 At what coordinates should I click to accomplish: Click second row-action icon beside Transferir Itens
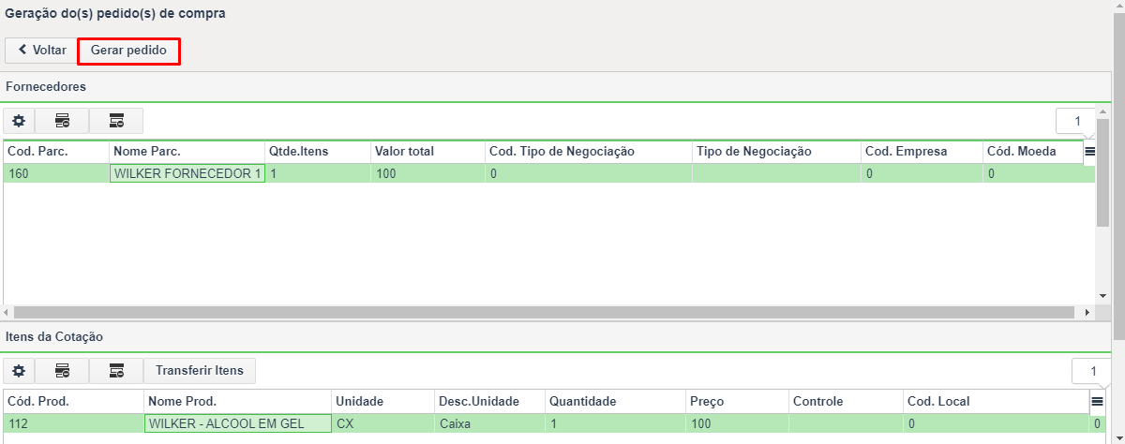tap(116, 371)
